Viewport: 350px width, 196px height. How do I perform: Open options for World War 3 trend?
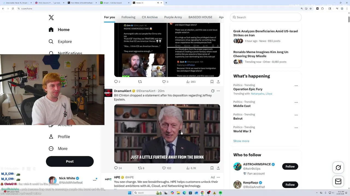click(296, 128)
